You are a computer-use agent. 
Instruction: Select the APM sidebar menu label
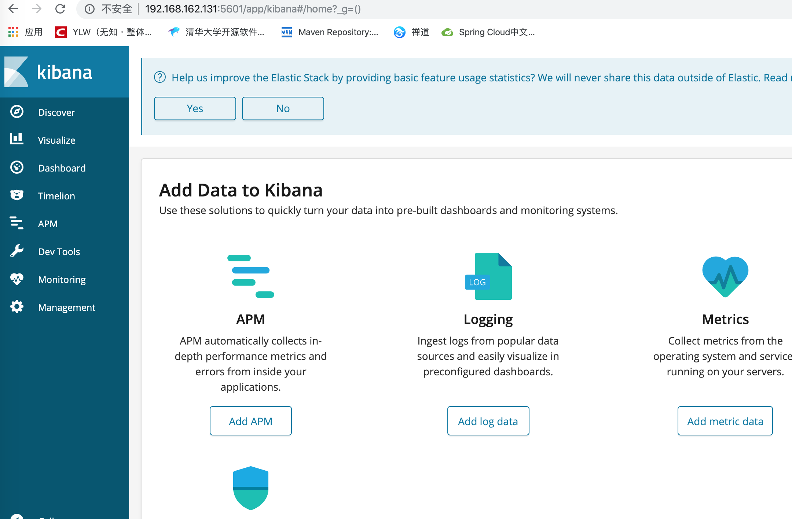(x=48, y=224)
